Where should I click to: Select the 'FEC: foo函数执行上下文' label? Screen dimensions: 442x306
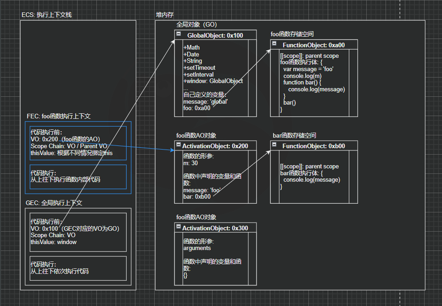[59, 116]
